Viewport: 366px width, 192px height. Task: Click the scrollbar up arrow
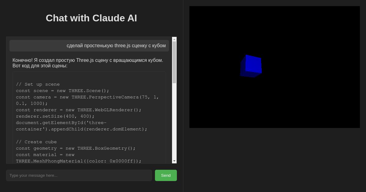coord(174,40)
